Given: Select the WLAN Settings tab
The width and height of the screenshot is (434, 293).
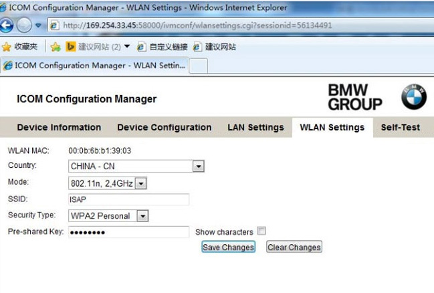Looking at the screenshot, I should point(332,127).
